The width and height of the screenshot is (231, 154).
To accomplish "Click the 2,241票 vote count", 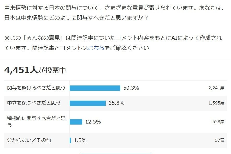I will point(216,88).
